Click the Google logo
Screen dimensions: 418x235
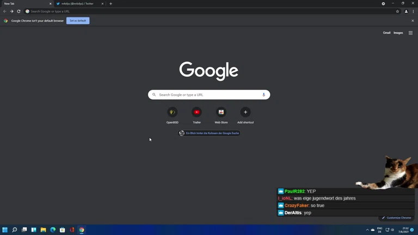[x=209, y=71]
